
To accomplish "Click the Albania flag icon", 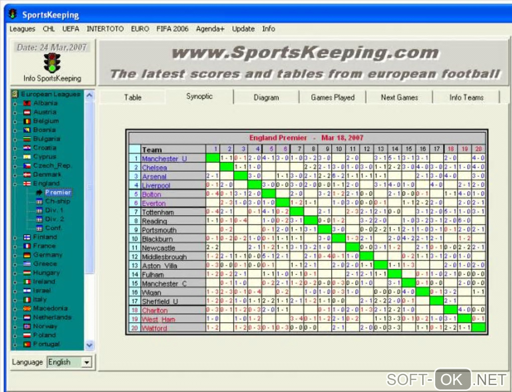I will pos(27,104).
